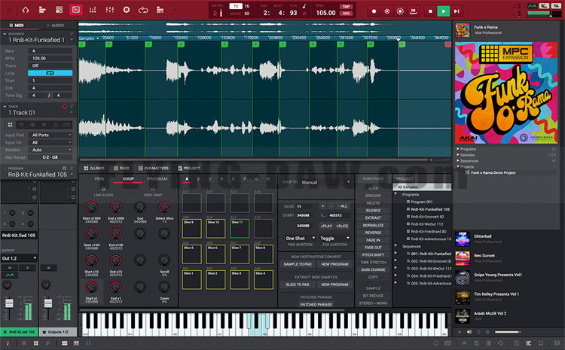Click the Start x1000 knob
The image size is (565, 350).
91,207
